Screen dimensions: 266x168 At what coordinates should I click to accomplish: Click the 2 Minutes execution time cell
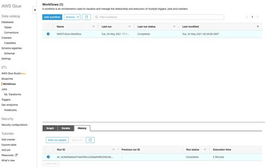click(x=218, y=157)
